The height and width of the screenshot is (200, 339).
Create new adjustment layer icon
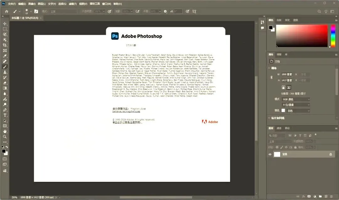(x=315, y=196)
